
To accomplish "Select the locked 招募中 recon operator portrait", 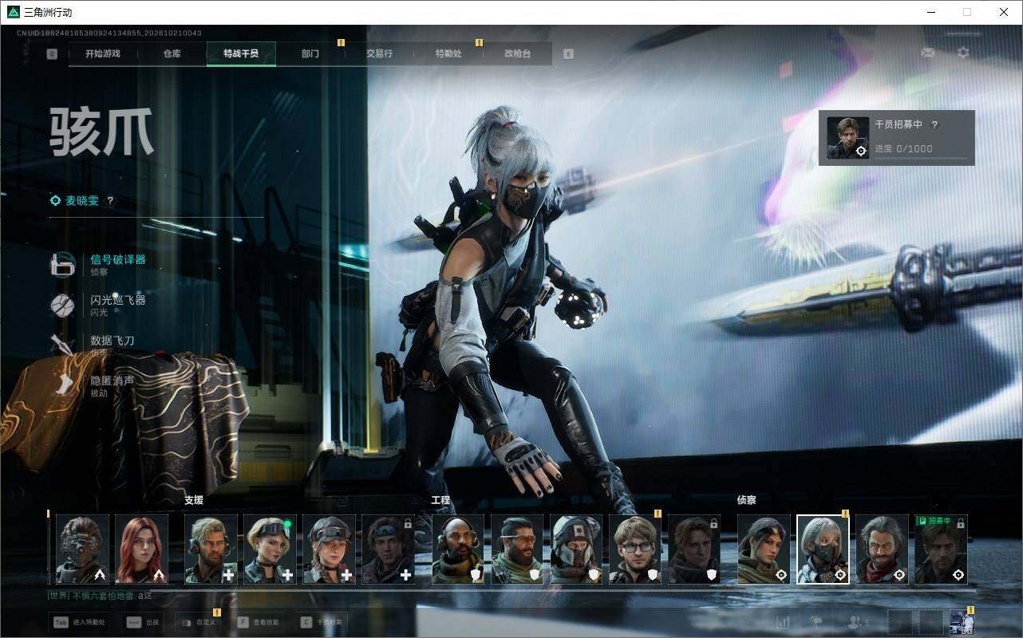I will point(941,549).
